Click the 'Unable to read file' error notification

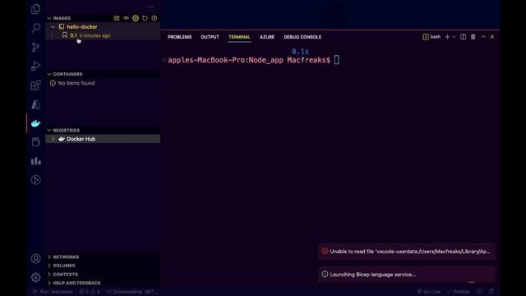coord(406,252)
